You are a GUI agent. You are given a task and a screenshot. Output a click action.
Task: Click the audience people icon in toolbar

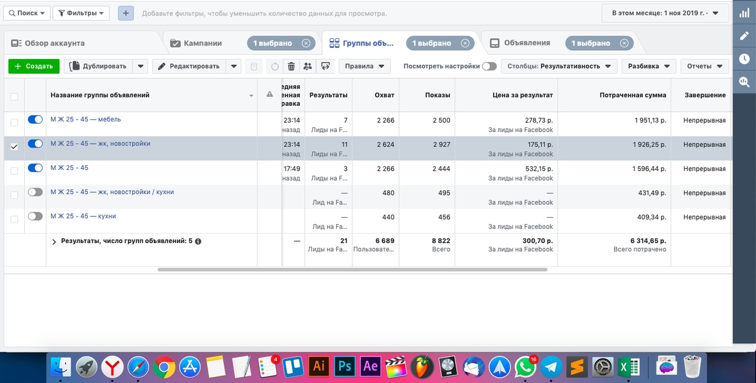(x=307, y=66)
